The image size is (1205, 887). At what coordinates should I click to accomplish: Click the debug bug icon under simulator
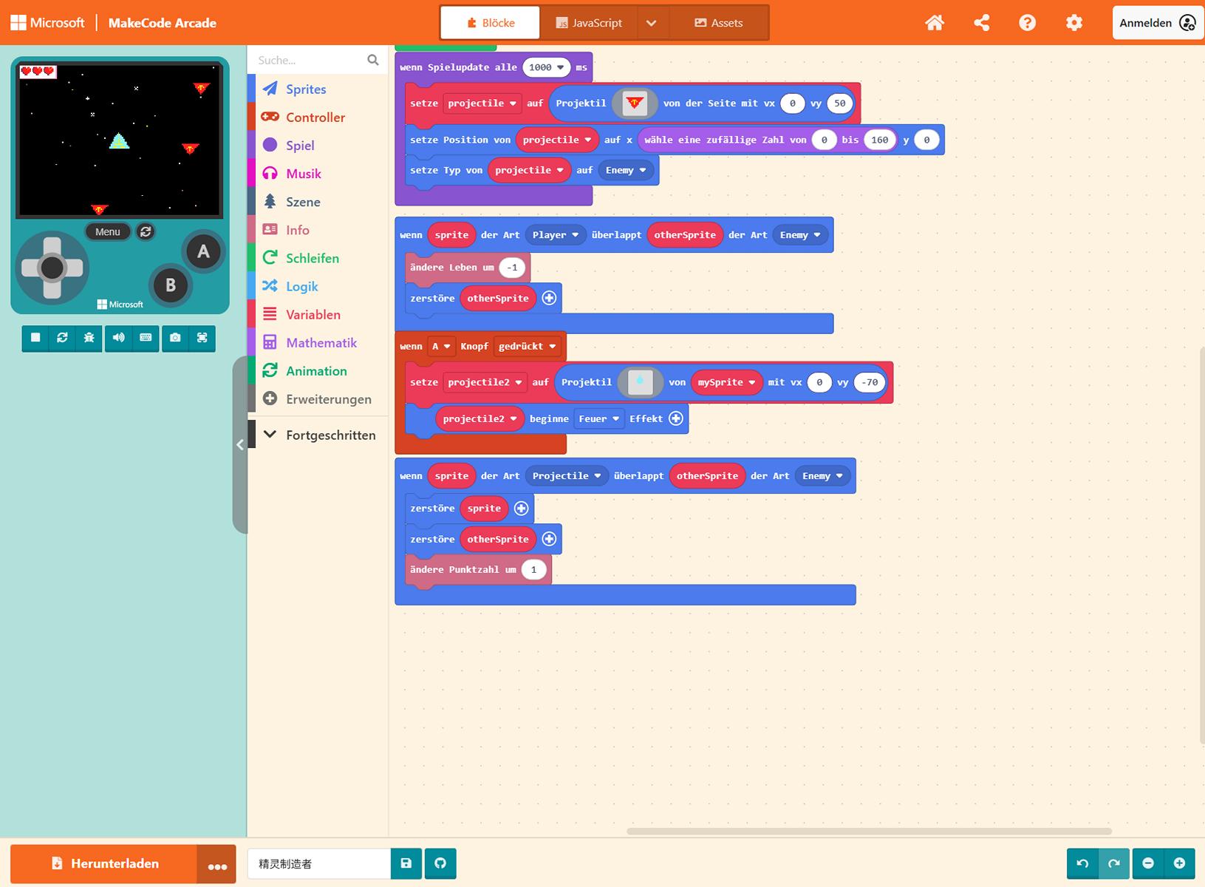(x=89, y=338)
